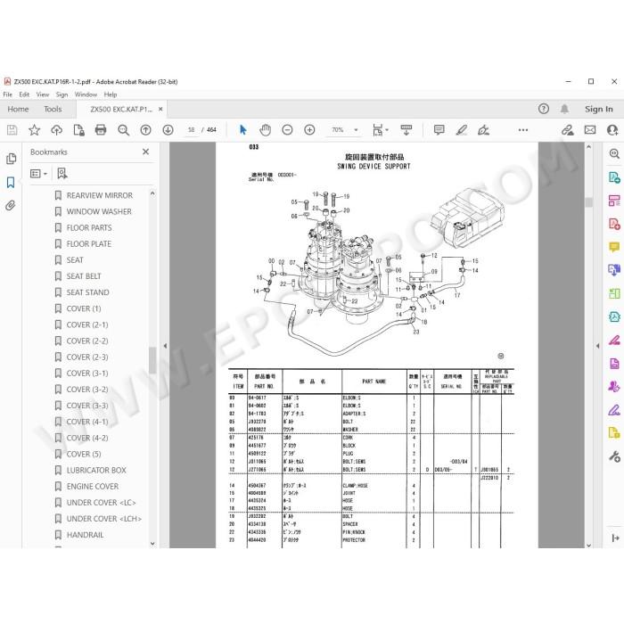Image resolution: width=624 pixels, height=624 pixels.
Task: Click the Sign In button
Action: pyautogui.click(x=598, y=109)
